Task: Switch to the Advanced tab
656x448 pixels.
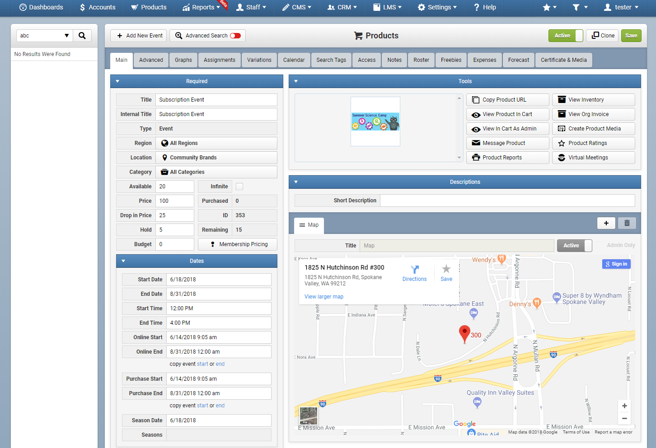Action: pyautogui.click(x=151, y=60)
